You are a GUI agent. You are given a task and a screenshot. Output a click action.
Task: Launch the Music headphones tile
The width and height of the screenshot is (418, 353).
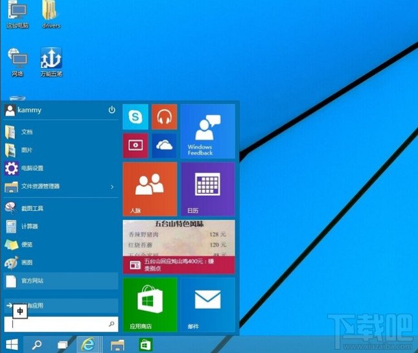tap(164, 117)
